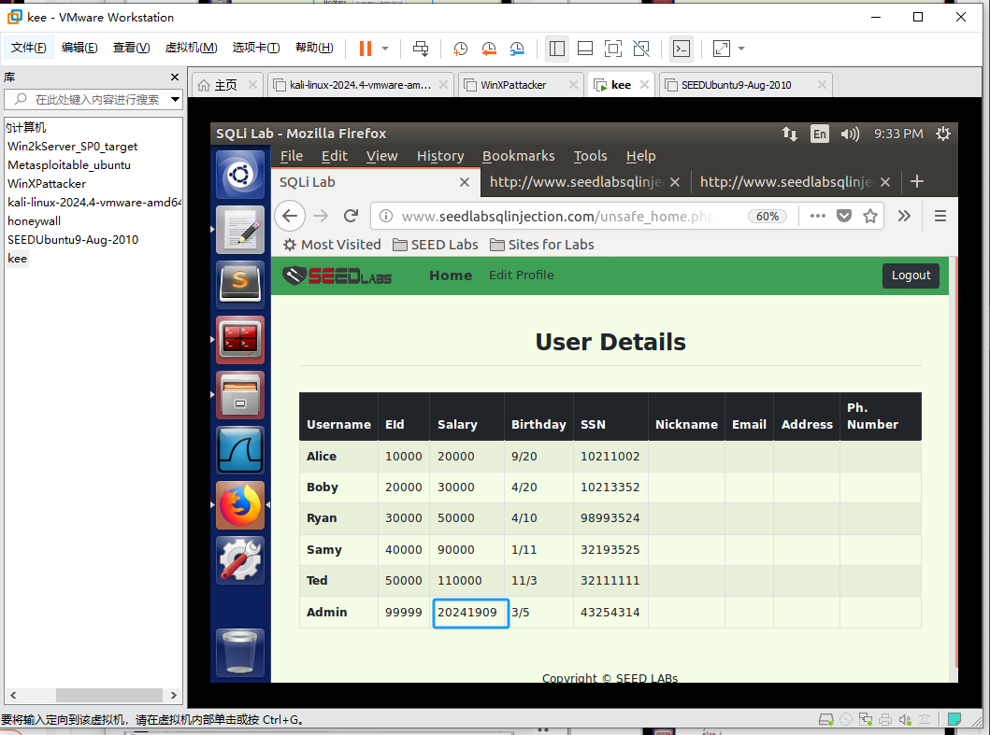Open the power options dropdown arrow
This screenshot has height=735, width=990.
[x=385, y=49]
